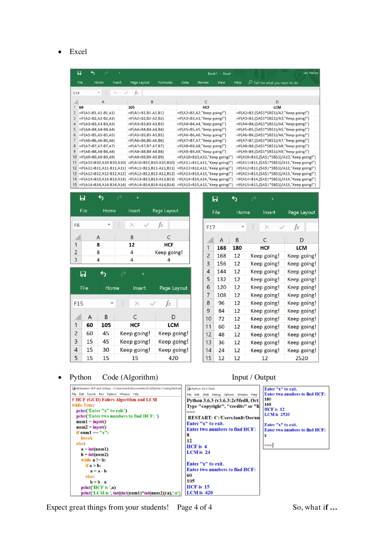Screen dimensions: 384x543
Task: Open Review tab in top Excel window
Action: tap(203, 83)
